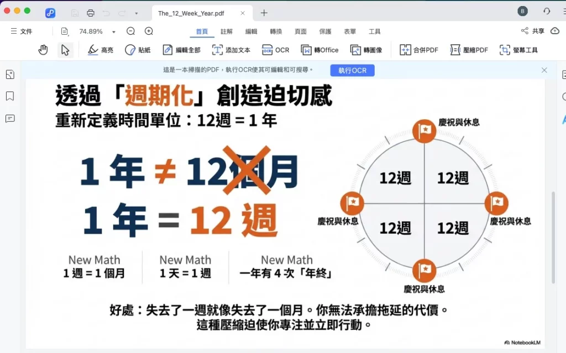Screen dimensions: 566x353
Task: Expand the 74.89% zoom level dropdown
Action: (x=114, y=32)
